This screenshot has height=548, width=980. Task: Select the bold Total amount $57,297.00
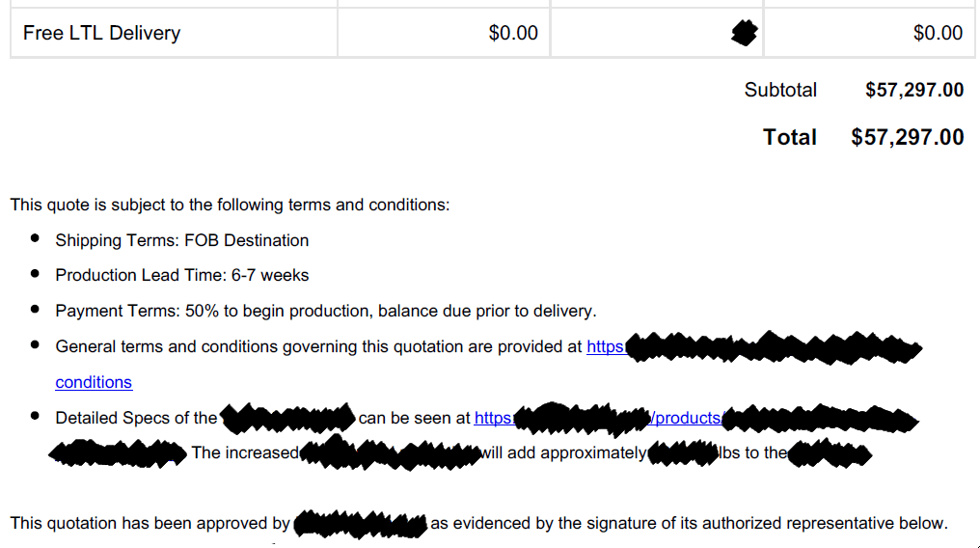click(907, 137)
